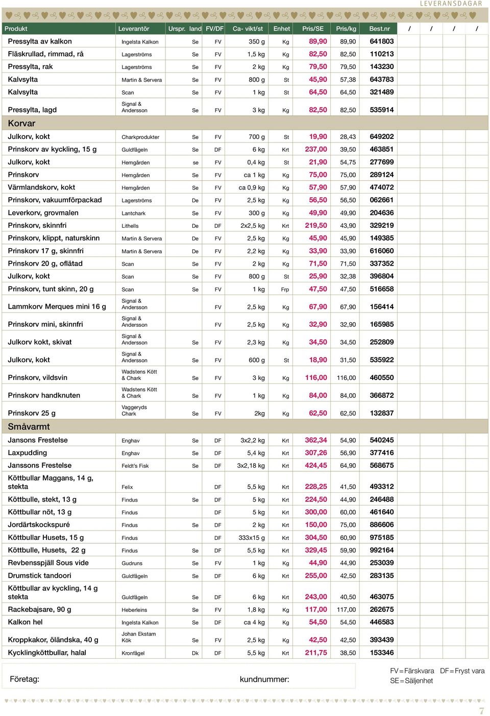
Task: Click order cell for Pressylta av kalkon
Action: click(409, 41)
